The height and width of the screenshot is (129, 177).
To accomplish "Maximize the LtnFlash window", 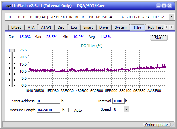I will click(x=164, y=6).
